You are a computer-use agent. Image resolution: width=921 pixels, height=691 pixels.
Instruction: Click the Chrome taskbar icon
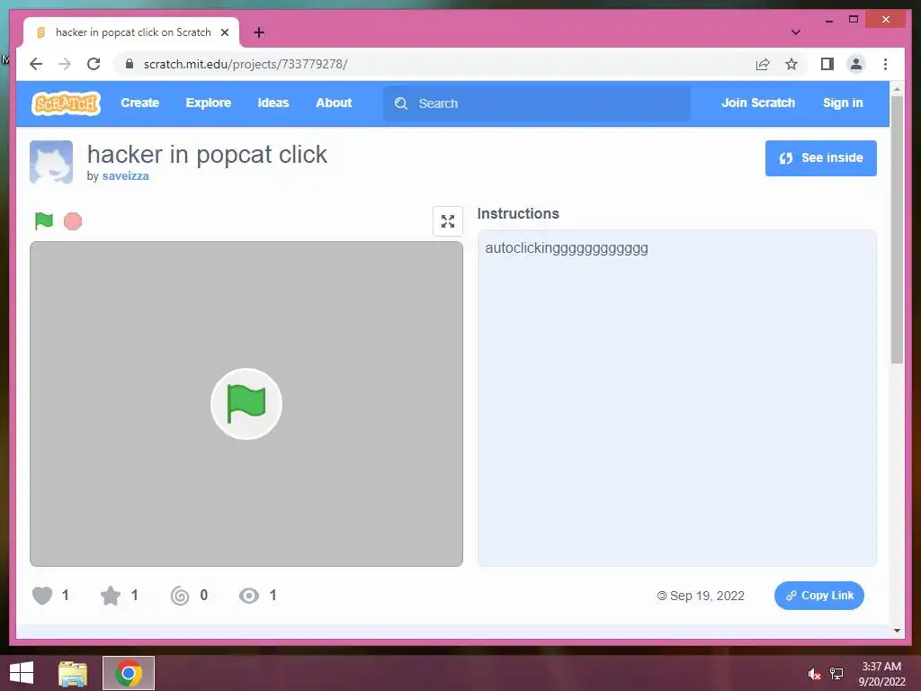pos(129,673)
